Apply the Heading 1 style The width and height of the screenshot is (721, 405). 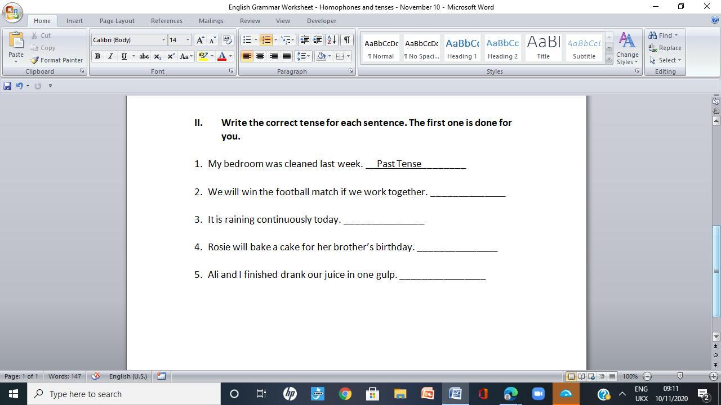coord(462,48)
